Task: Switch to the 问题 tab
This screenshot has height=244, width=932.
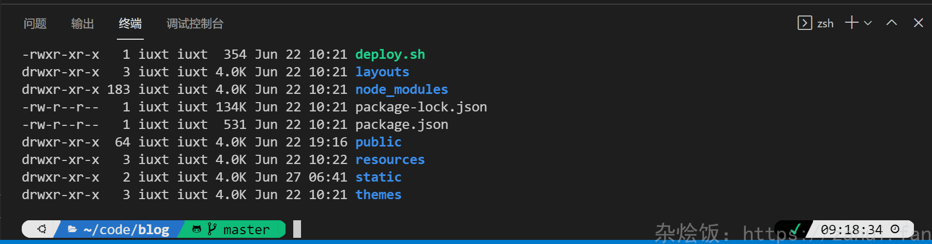Action: click(35, 24)
